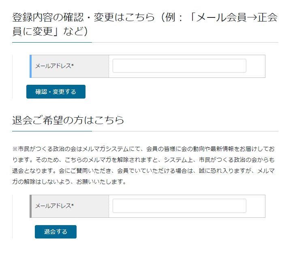Click the asterisk after the first メールアドレス label
This screenshot has width=297, height=260.
tap(73, 65)
